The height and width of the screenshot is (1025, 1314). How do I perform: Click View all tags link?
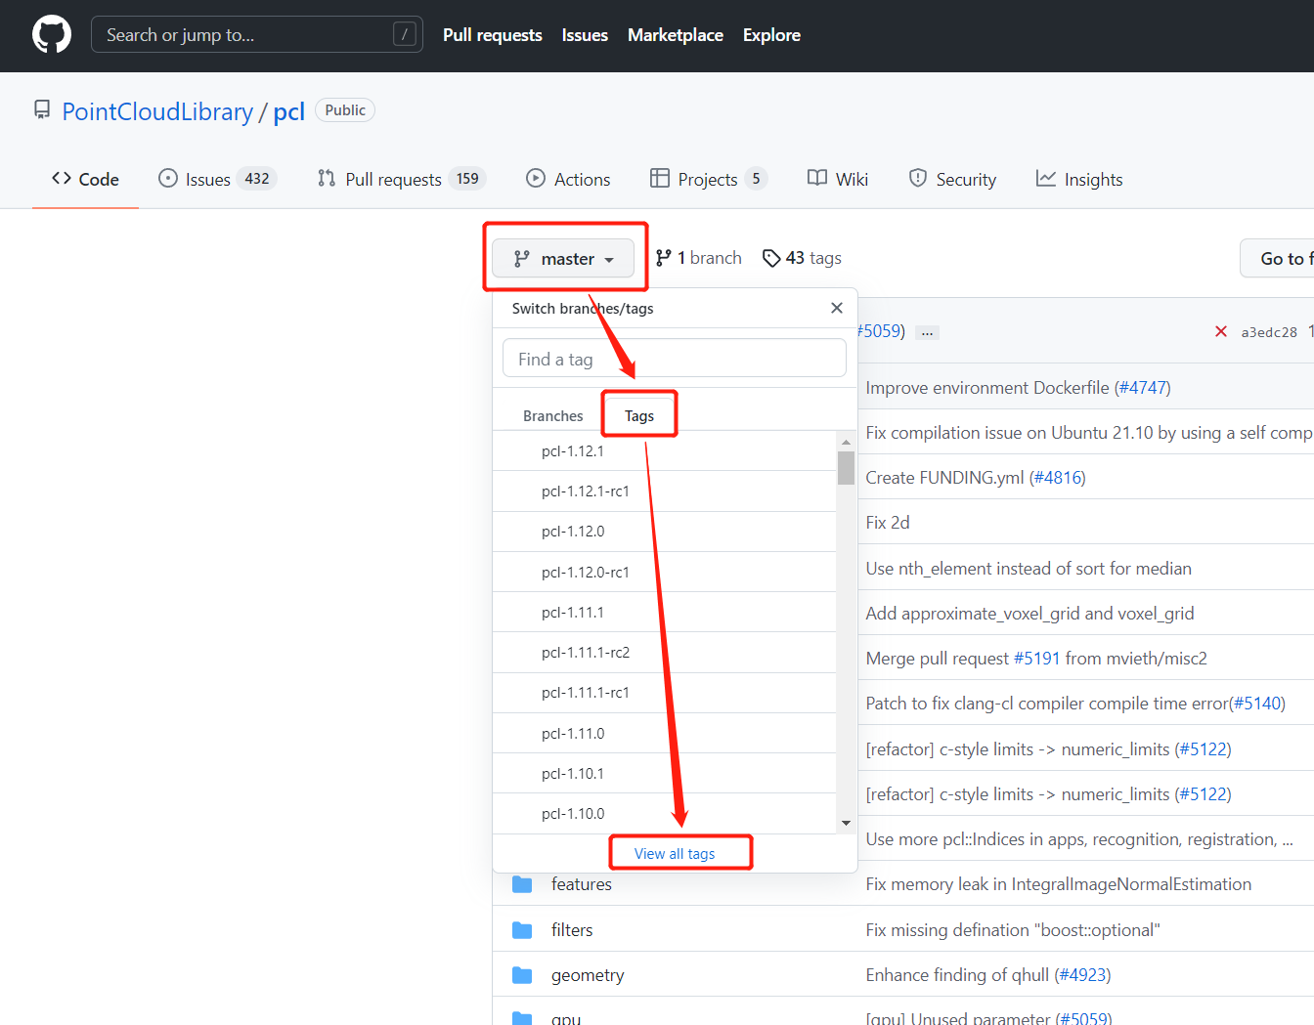click(x=675, y=854)
